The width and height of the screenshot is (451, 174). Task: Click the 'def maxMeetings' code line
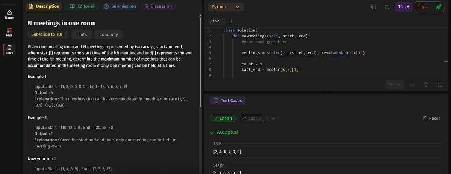click(271, 36)
